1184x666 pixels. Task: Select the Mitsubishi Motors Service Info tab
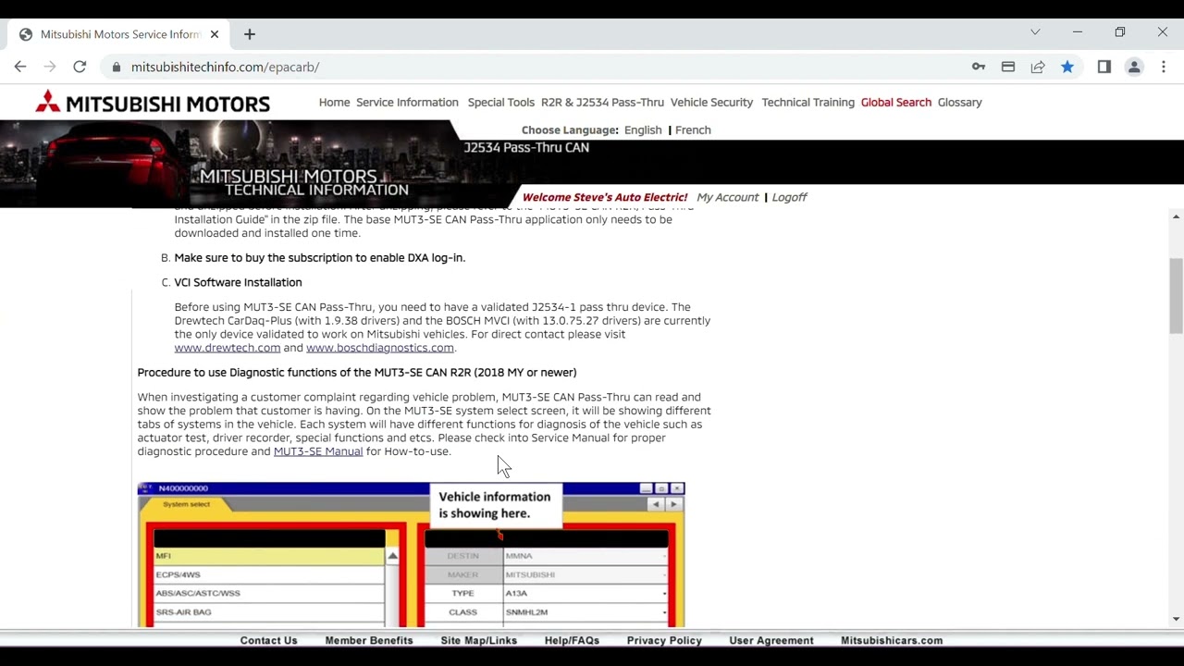click(118, 34)
